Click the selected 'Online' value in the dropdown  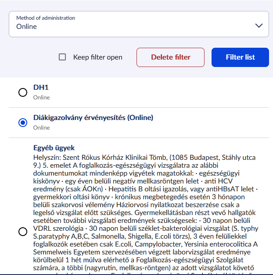pyautogui.click(x=27, y=27)
